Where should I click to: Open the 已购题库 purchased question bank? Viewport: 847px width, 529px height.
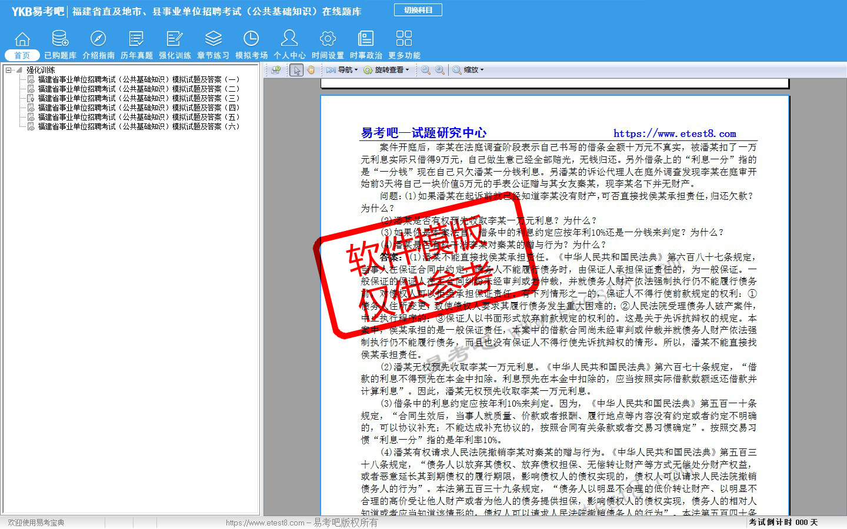[60, 45]
